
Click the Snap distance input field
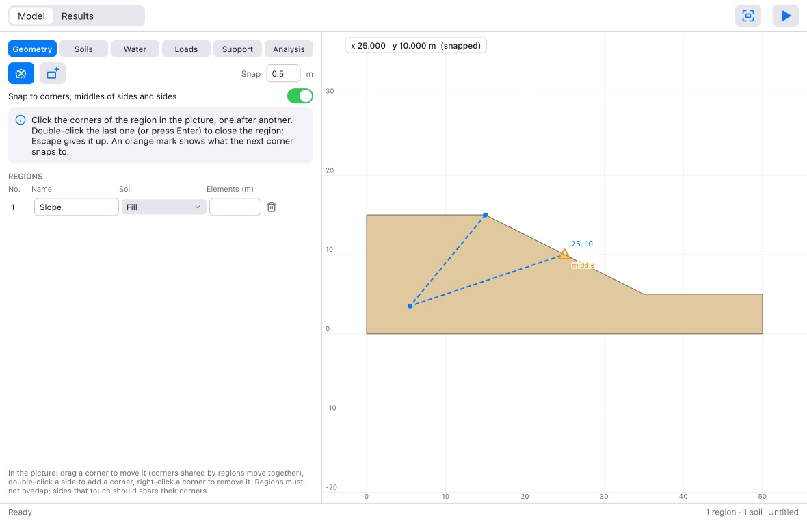283,74
